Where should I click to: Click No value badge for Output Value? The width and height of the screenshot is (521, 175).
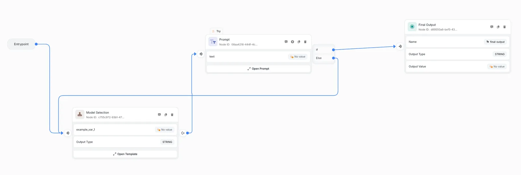(x=497, y=67)
